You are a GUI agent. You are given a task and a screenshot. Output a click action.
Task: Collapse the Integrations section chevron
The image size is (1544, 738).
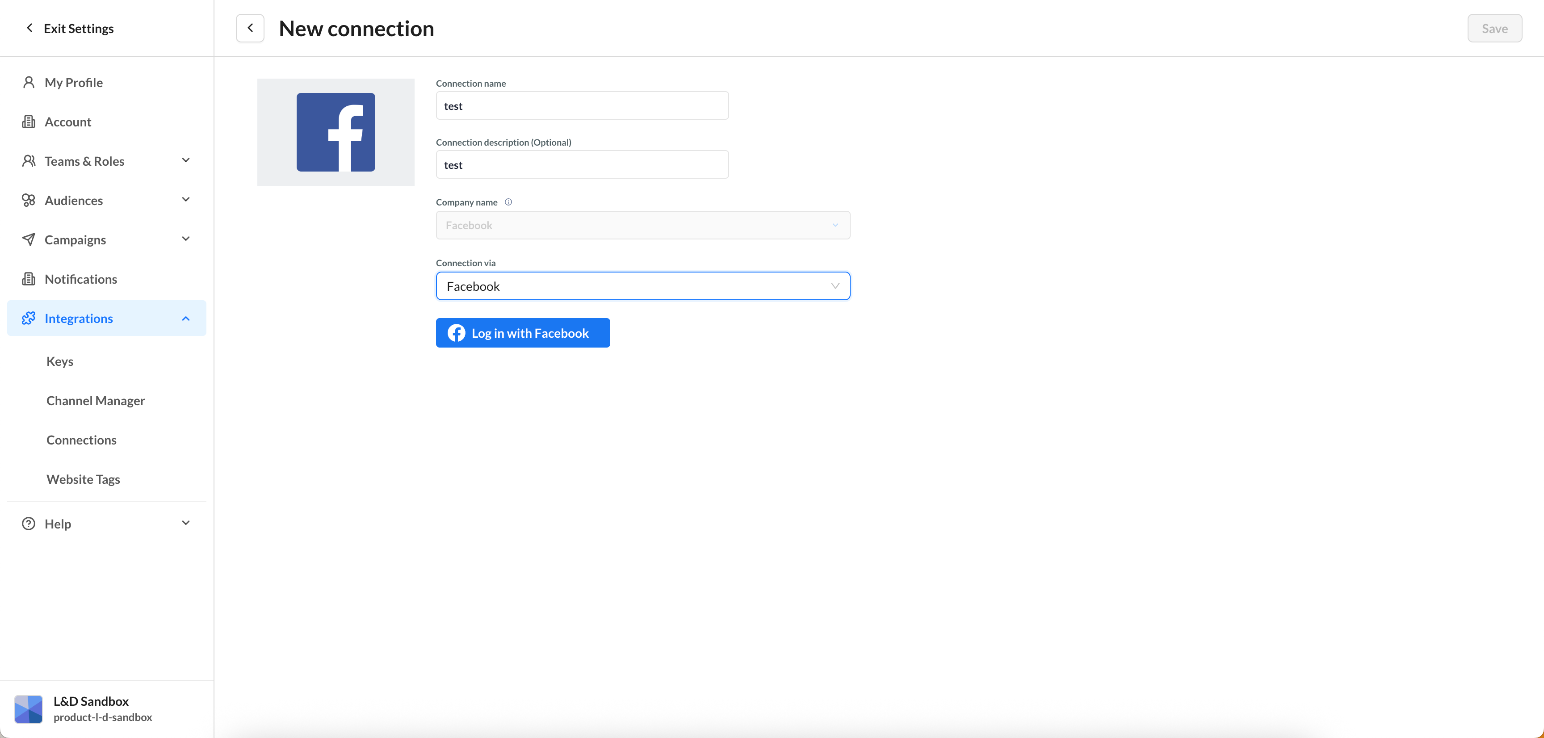point(186,319)
